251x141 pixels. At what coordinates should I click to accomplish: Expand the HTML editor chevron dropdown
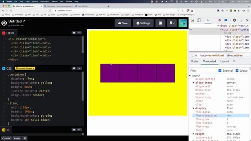(79, 33)
